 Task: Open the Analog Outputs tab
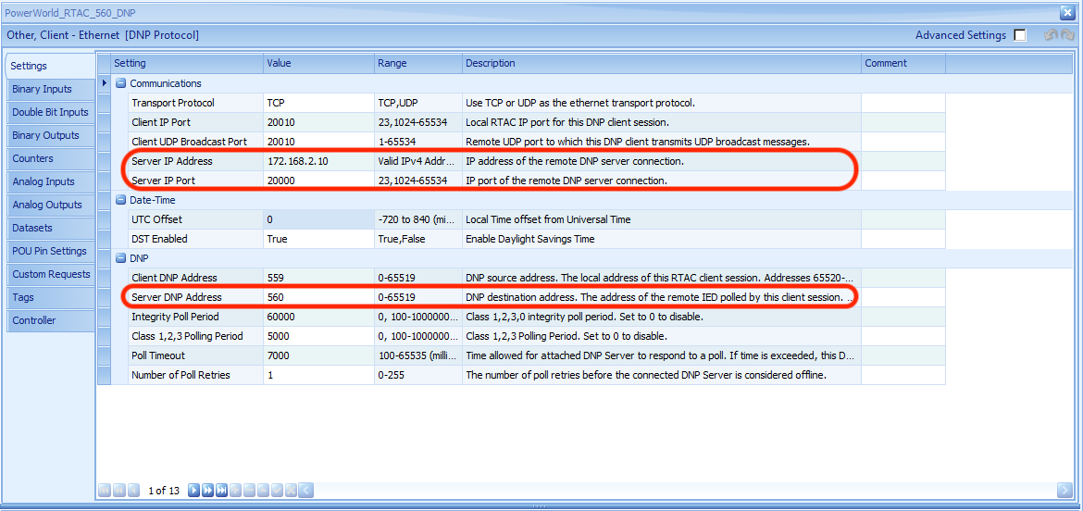(x=51, y=206)
